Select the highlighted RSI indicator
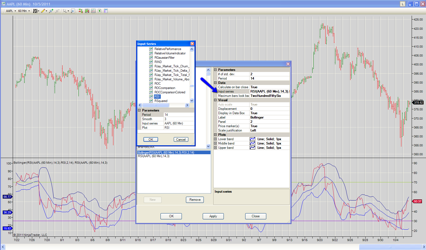Image resolution: width=426 pixels, height=250 pixels. (x=157, y=97)
